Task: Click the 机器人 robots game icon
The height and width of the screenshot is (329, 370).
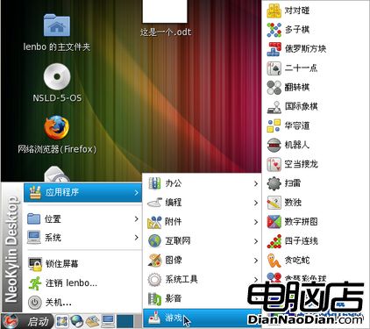Action: click(x=274, y=145)
